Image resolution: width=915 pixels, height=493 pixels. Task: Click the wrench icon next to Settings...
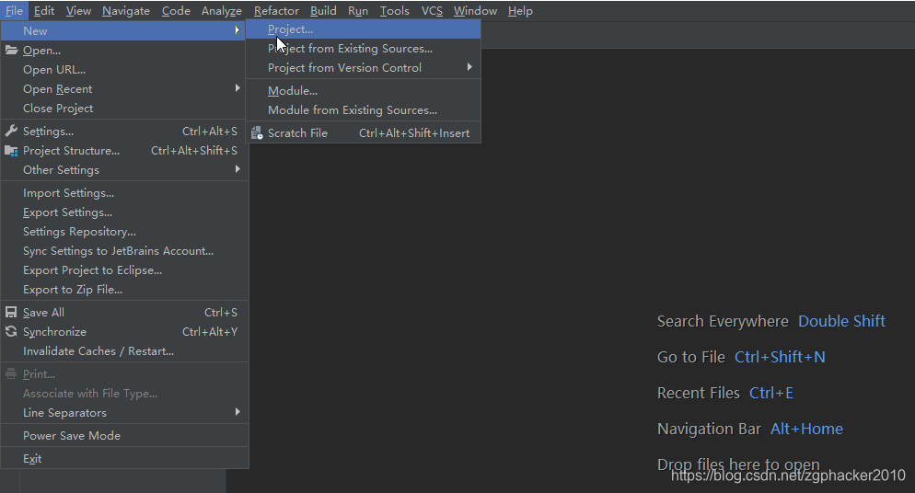11,132
